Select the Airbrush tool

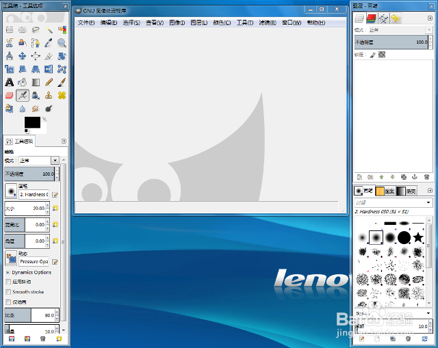[x=23, y=95]
